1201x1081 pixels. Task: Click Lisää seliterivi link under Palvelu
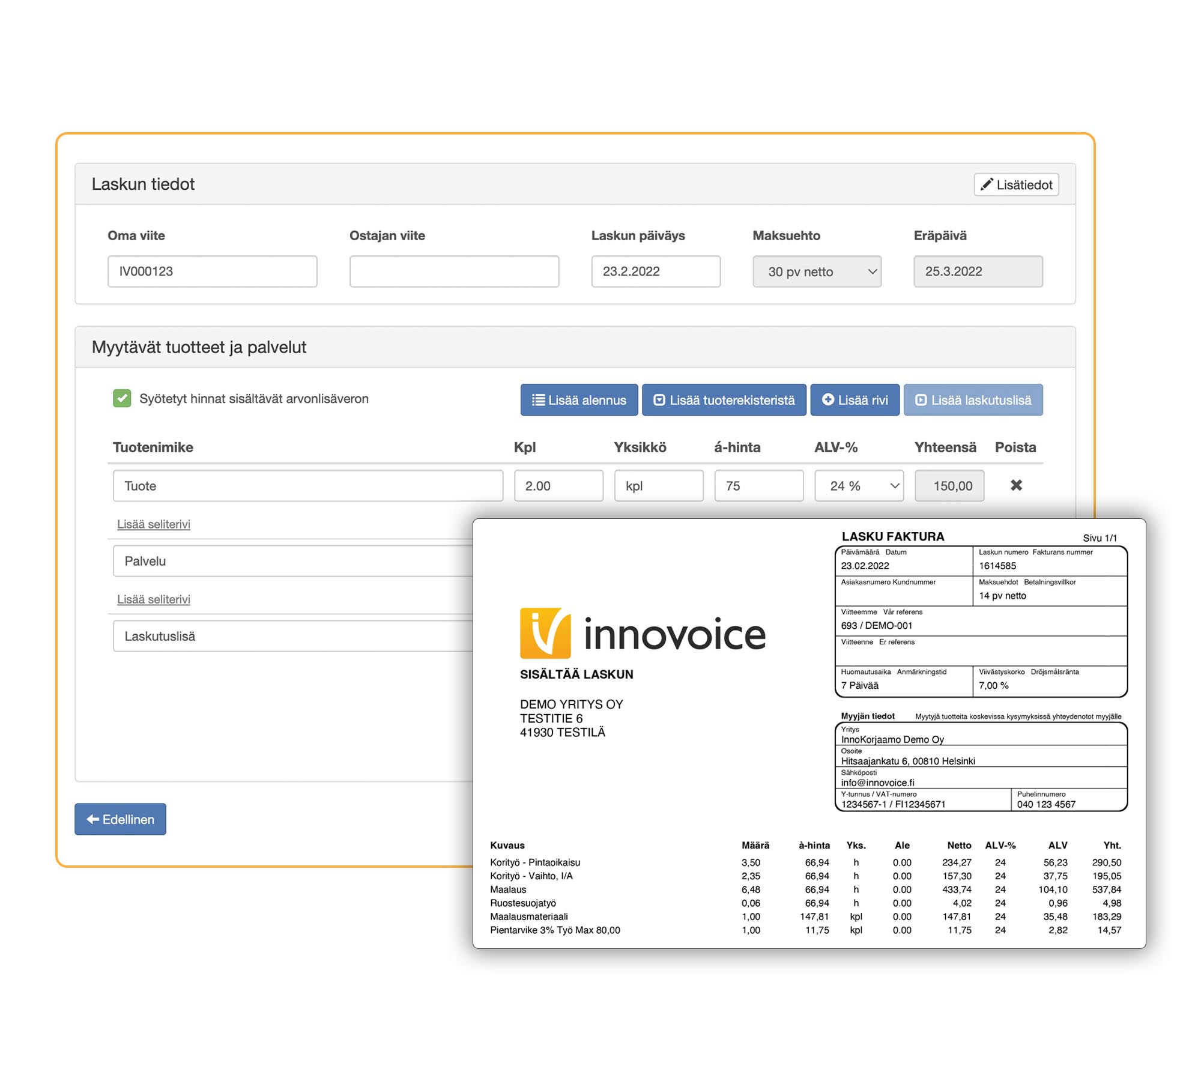click(154, 599)
